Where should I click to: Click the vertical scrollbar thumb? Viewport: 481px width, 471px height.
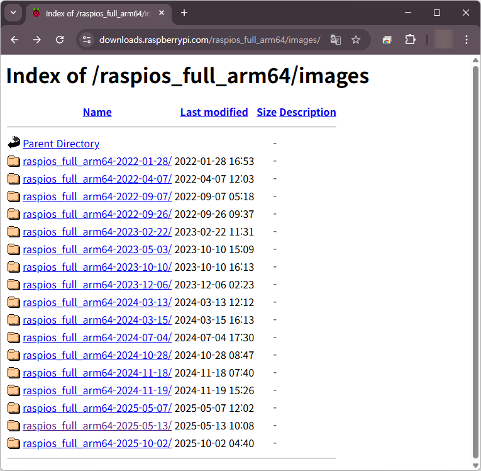475,263
